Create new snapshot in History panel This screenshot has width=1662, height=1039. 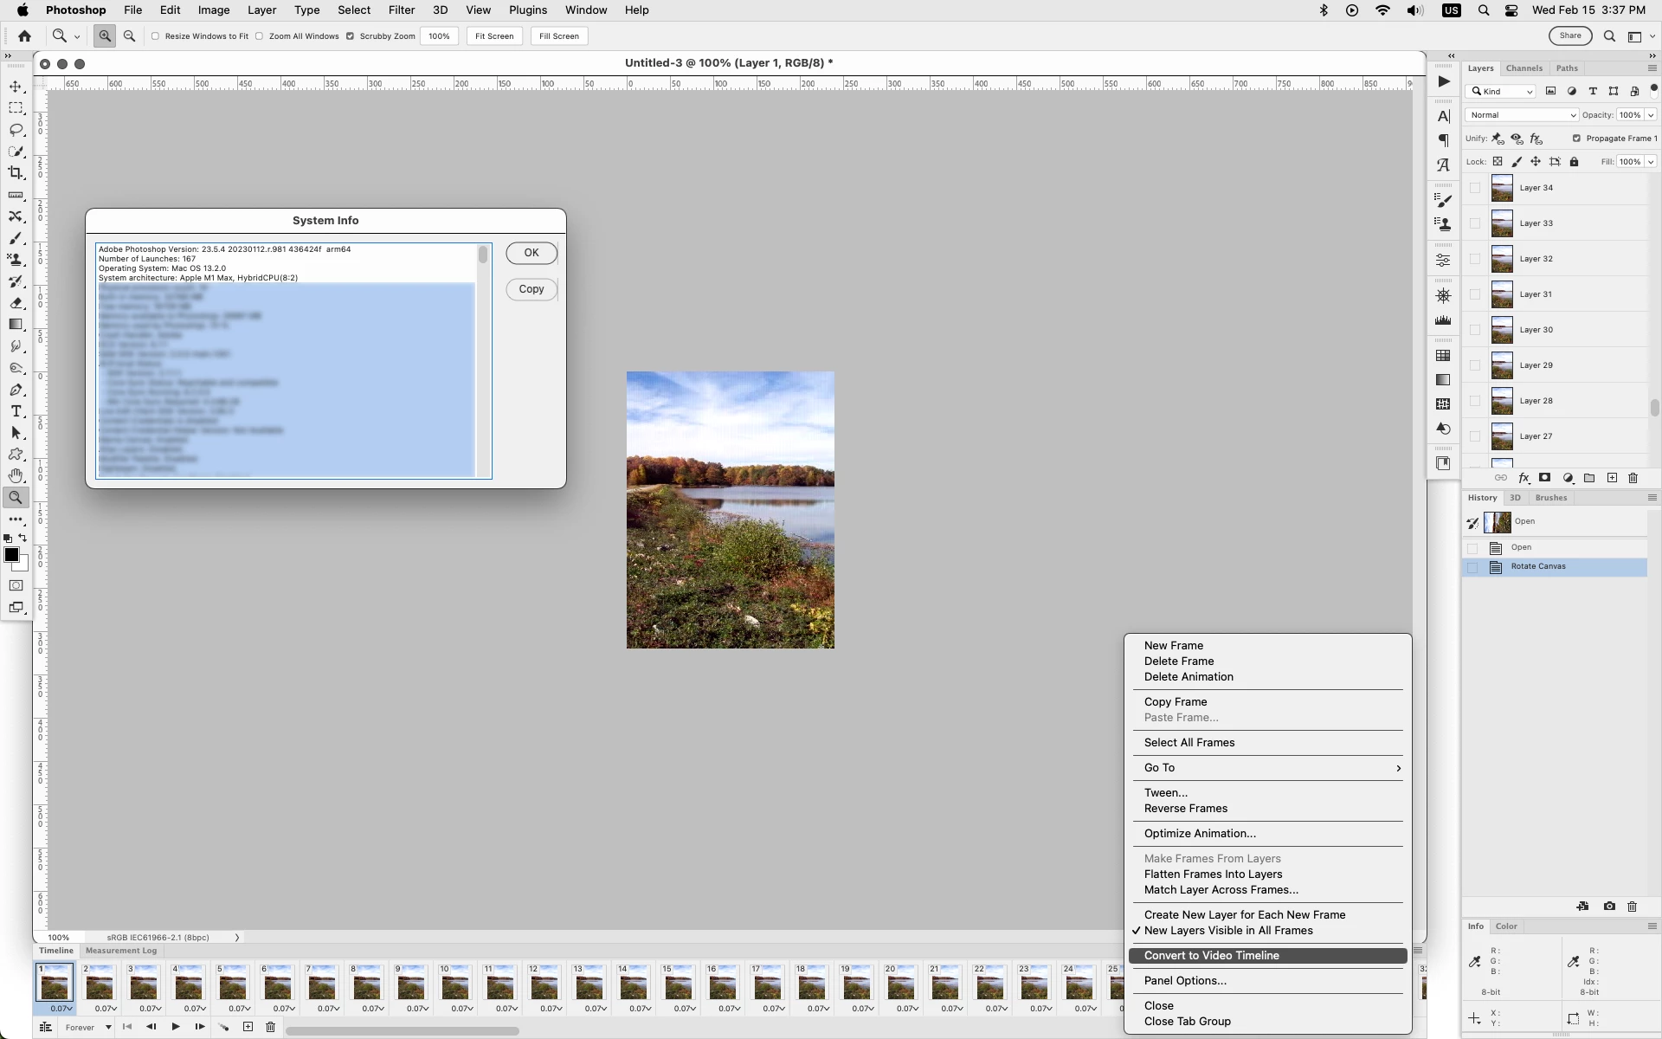[1609, 907]
